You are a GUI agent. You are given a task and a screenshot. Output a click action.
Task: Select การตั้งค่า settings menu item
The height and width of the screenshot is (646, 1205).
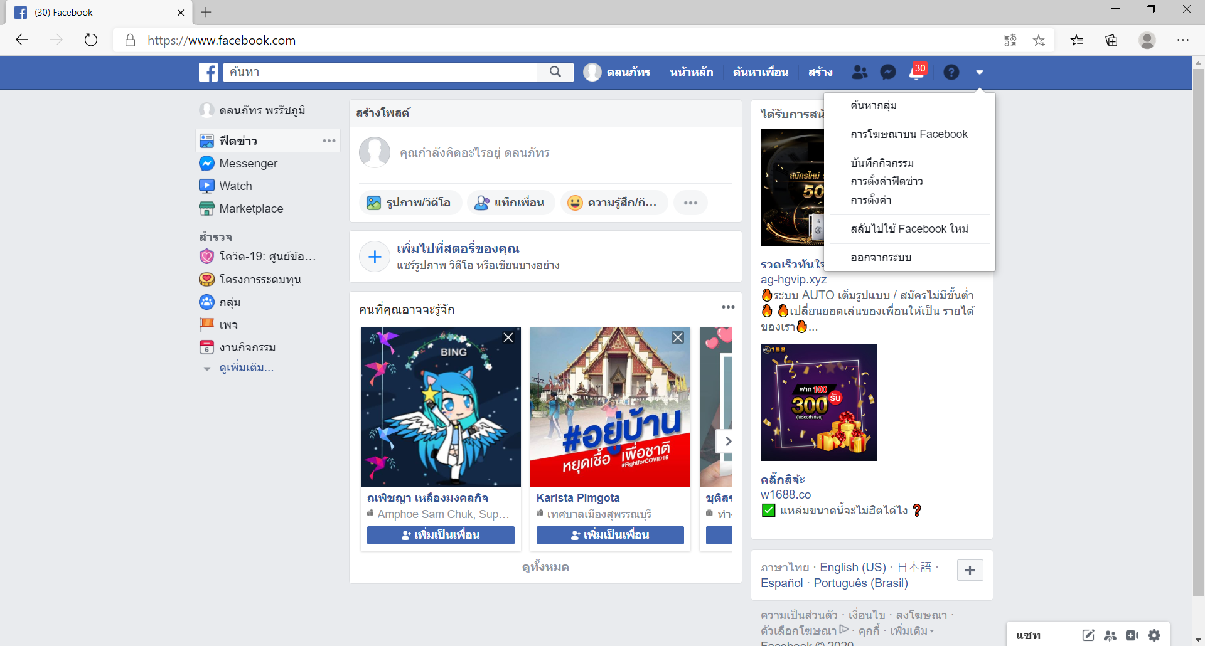tap(909, 200)
